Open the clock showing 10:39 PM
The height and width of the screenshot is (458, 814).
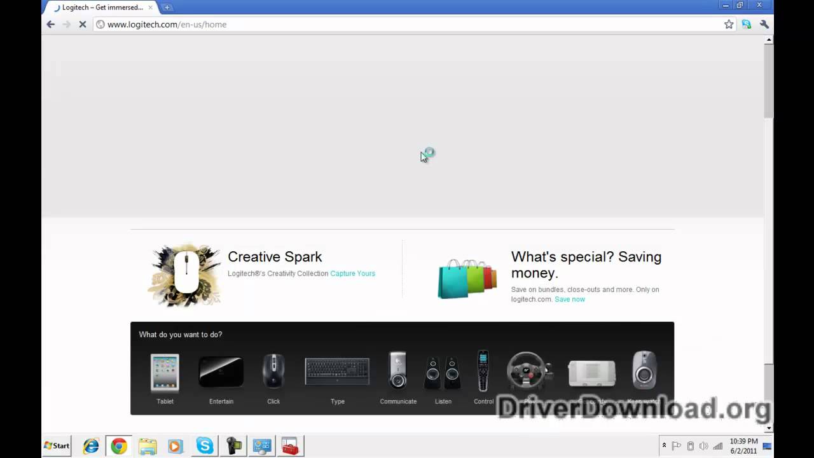pos(743,446)
